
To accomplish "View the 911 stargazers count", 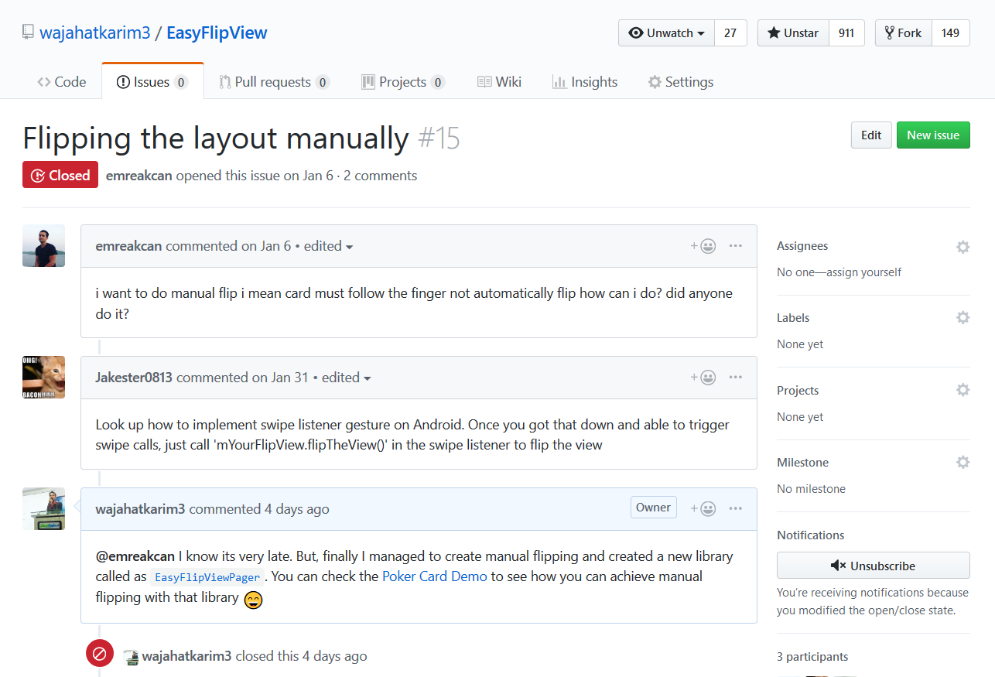I will [846, 33].
